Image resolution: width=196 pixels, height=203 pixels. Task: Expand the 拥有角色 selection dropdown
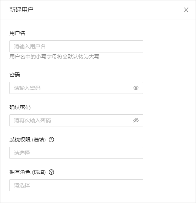coord(76,185)
